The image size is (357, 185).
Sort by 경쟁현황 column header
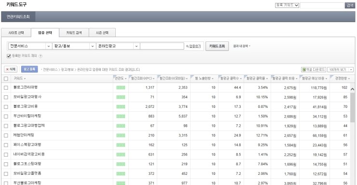click(342, 79)
